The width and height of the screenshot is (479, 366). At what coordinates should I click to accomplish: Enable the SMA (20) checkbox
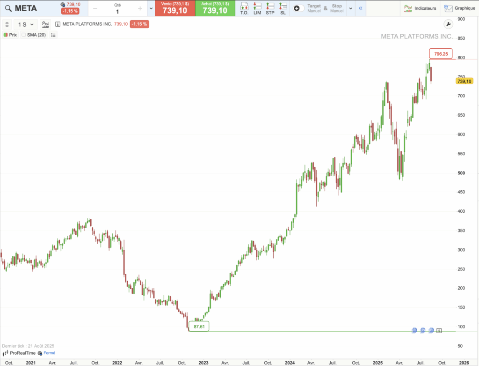[24, 35]
